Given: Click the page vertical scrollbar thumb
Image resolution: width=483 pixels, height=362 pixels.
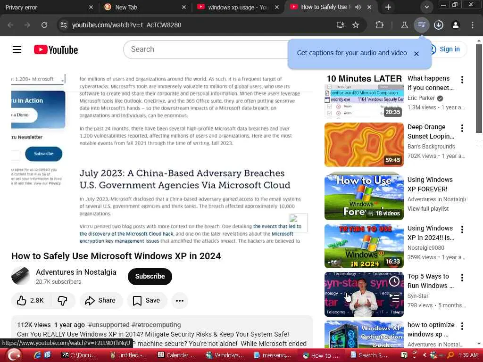Looking at the screenshot, I should [x=479, y=89].
